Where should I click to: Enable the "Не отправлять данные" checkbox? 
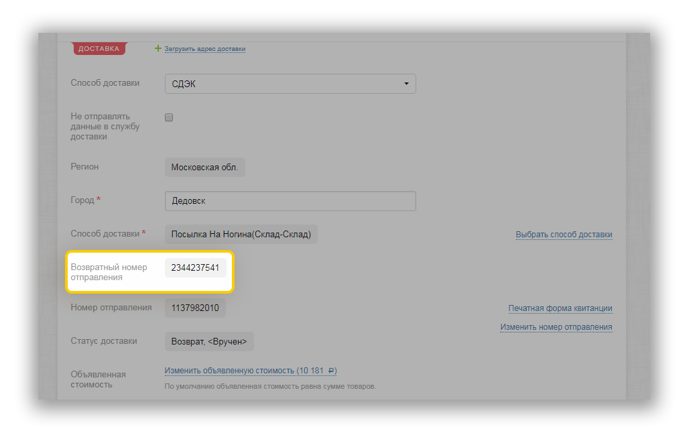[x=169, y=117]
